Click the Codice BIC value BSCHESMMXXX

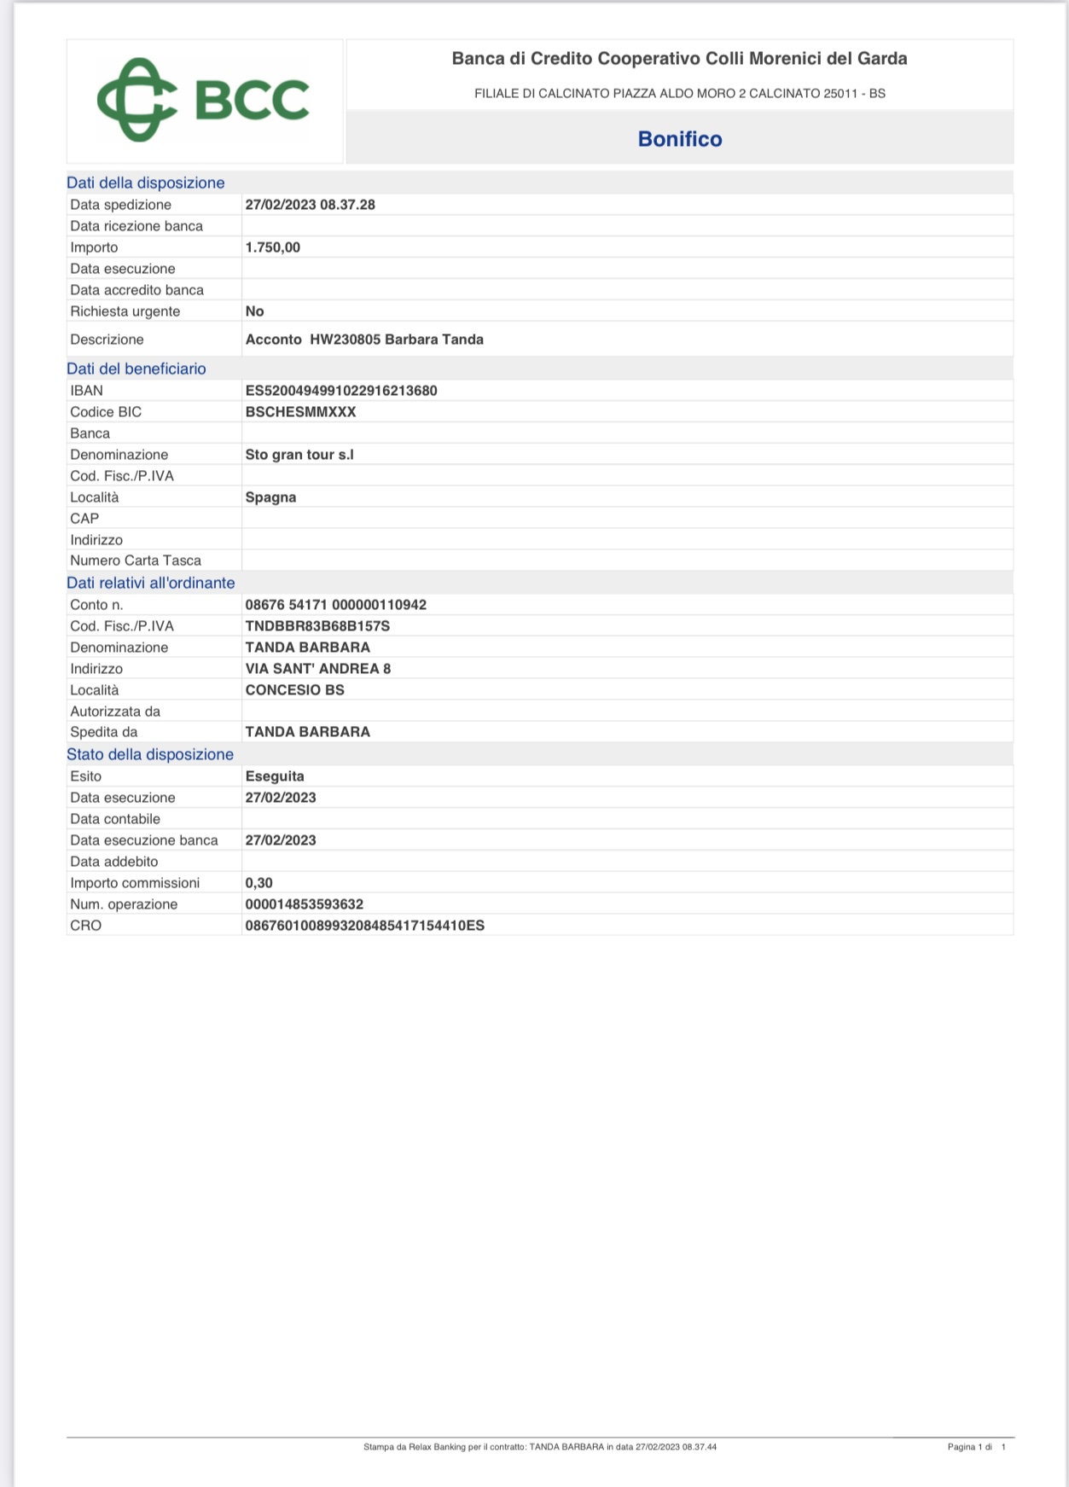pos(300,412)
